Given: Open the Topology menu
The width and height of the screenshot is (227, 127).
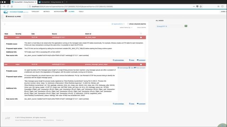Looking at the screenshot, I should coord(35,12).
